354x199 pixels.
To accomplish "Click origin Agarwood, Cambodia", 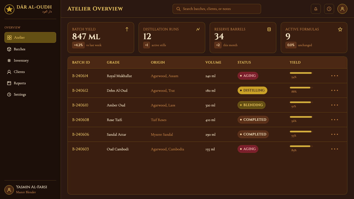I will [x=167, y=149].
